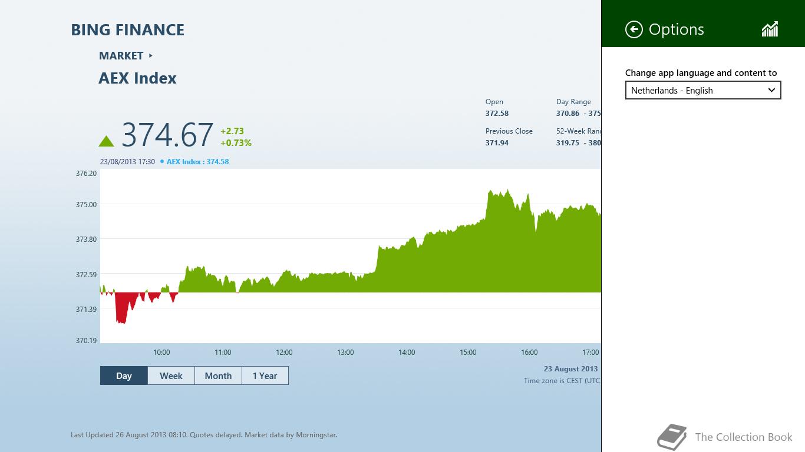Viewport: 805px width, 452px height.
Task: Click the timestamp 23/08/2013 17:30
Action: (x=127, y=161)
